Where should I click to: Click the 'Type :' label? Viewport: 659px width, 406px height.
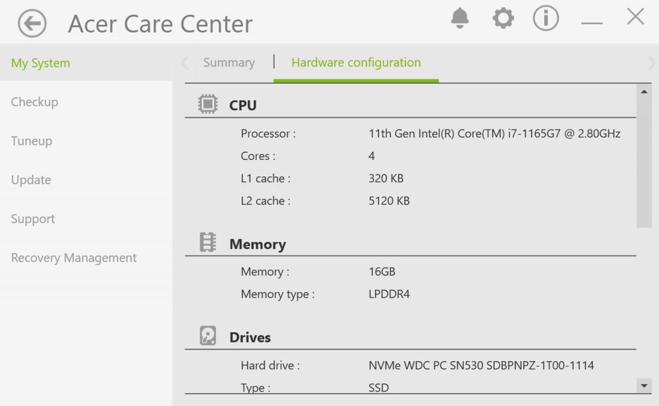(255, 388)
